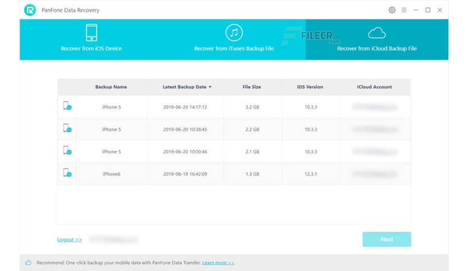Open the hamburger menu icon
Screen dimensions: 469x271
tap(404, 10)
